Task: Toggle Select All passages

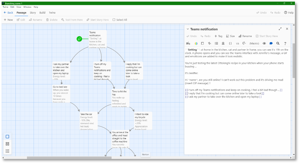Action: click(120, 20)
